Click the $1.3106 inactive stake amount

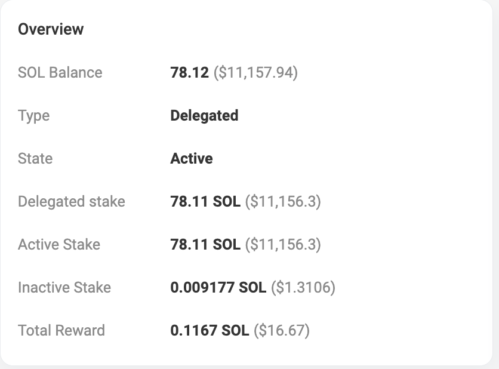303,287
